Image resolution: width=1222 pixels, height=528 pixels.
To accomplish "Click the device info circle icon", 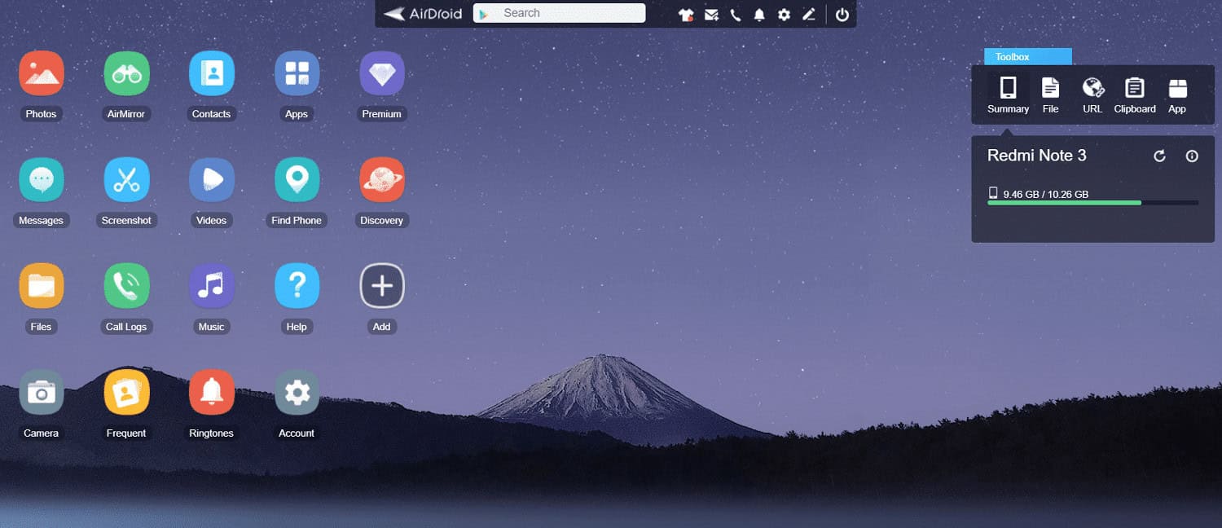I will pos(1192,156).
